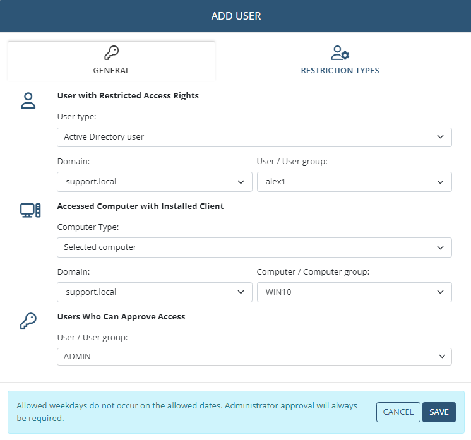The width and height of the screenshot is (471, 440).
Task: Open the User / User group dropdown showing alex1
Action: (x=354, y=182)
